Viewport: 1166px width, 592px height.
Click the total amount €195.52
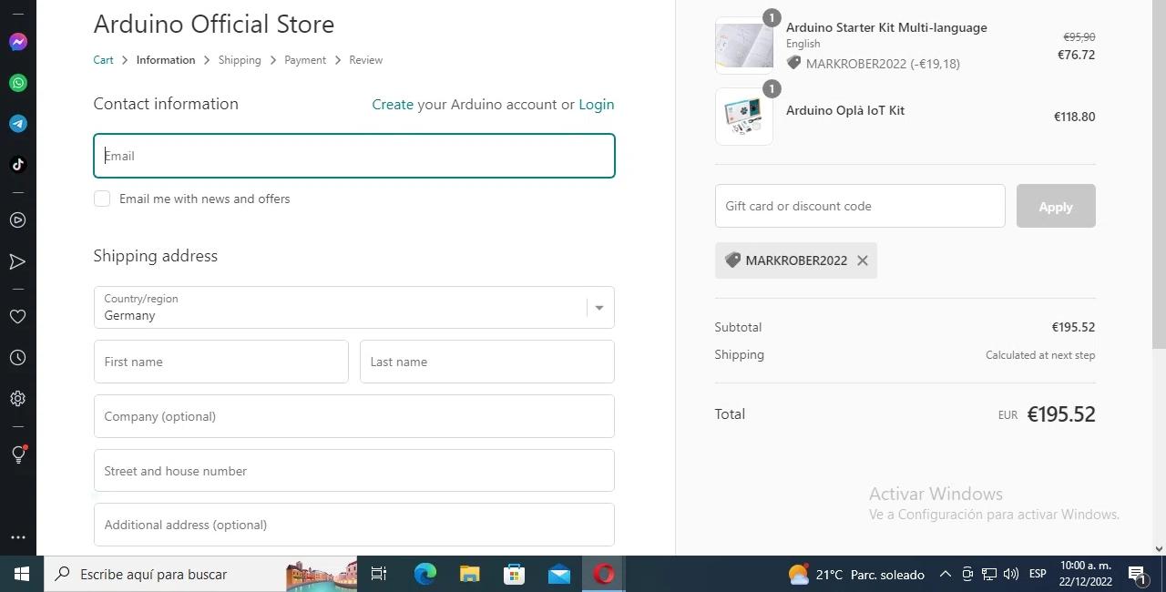pos(1061,414)
